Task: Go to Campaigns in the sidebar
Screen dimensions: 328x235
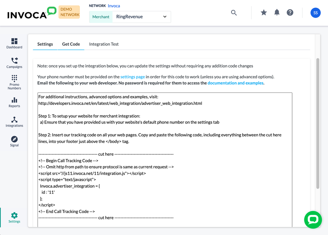Action: click(14, 63)
